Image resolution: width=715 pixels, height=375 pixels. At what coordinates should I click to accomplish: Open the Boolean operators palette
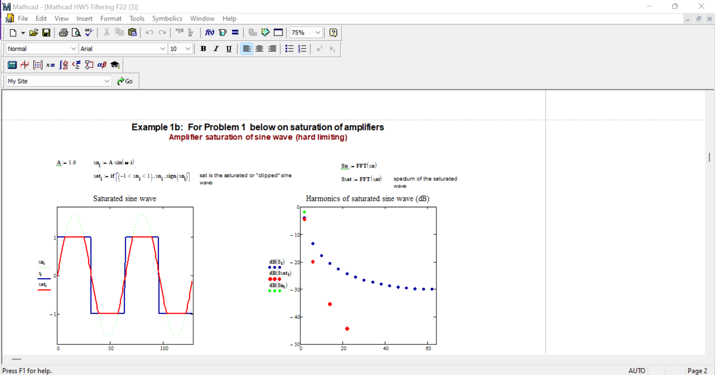point(76,65)
